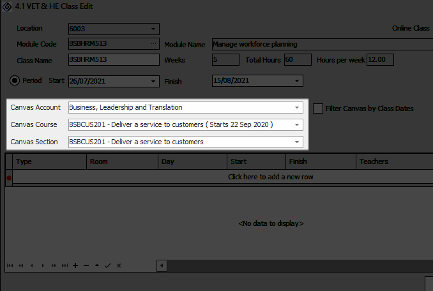433x291 pixels.
Task: Sort by the Room column header
Action: click(121, 162)
